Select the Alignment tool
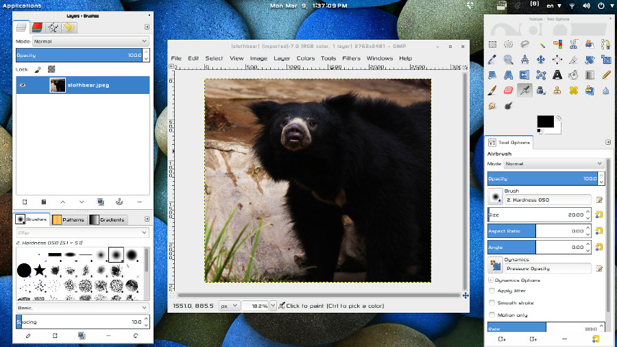The width and height of the screenshot is (617, 347). (557, 60)
